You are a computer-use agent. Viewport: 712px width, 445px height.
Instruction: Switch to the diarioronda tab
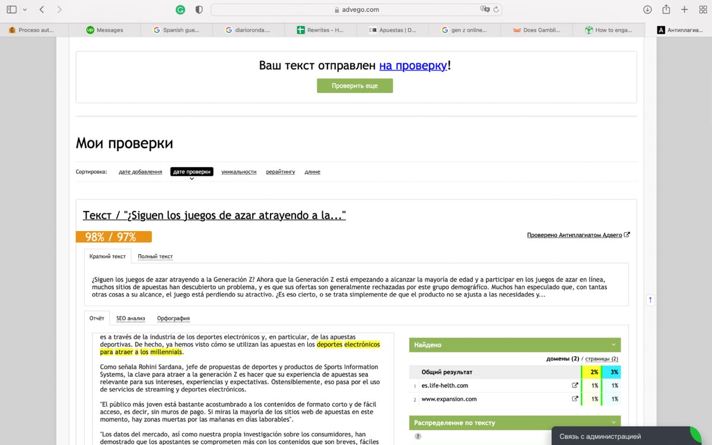click(249, 30)
